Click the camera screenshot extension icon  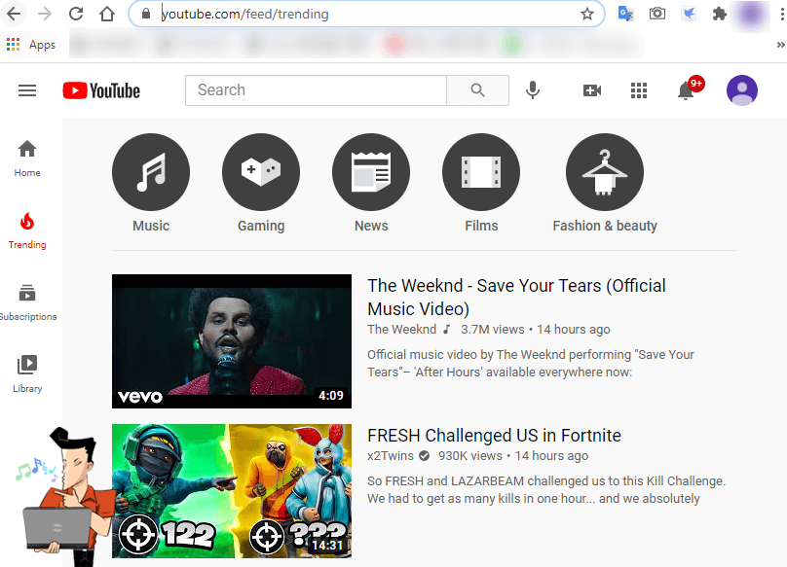click(x=657, y=14)
